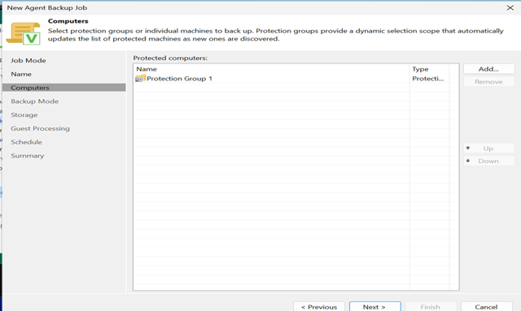Proceed with the Next button
This screenshot has height=311, width=521.
[x=374, y=307]
